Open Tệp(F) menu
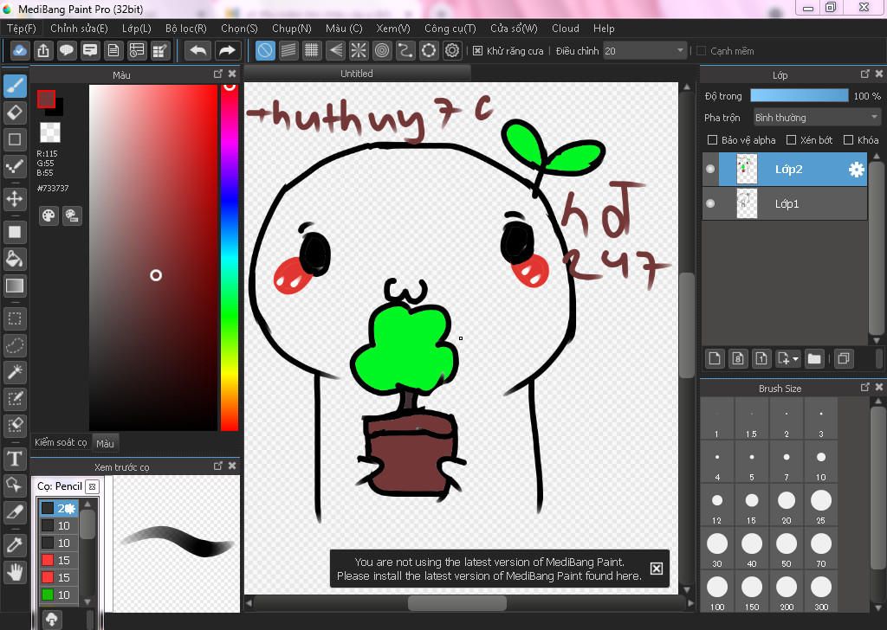The width and height of the screenshot is (887, 630). tap(22, 29)
